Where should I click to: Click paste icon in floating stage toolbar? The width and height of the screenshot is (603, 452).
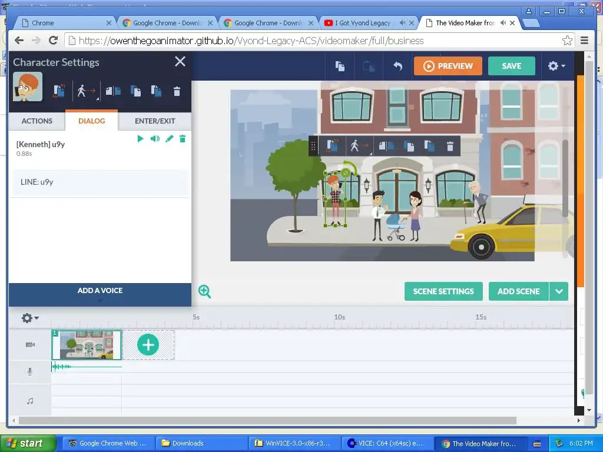[x=429, y=146]
